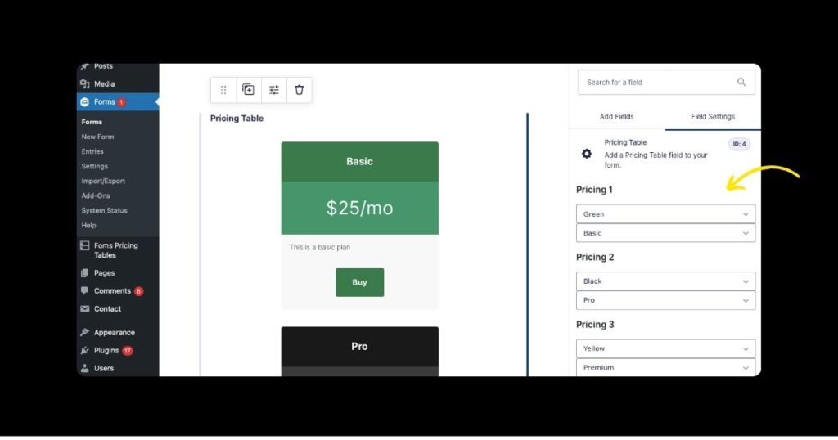Click the Plugins plug icon
The height and width of the screenshot is (440, 838).
click(x=84, y=351)
